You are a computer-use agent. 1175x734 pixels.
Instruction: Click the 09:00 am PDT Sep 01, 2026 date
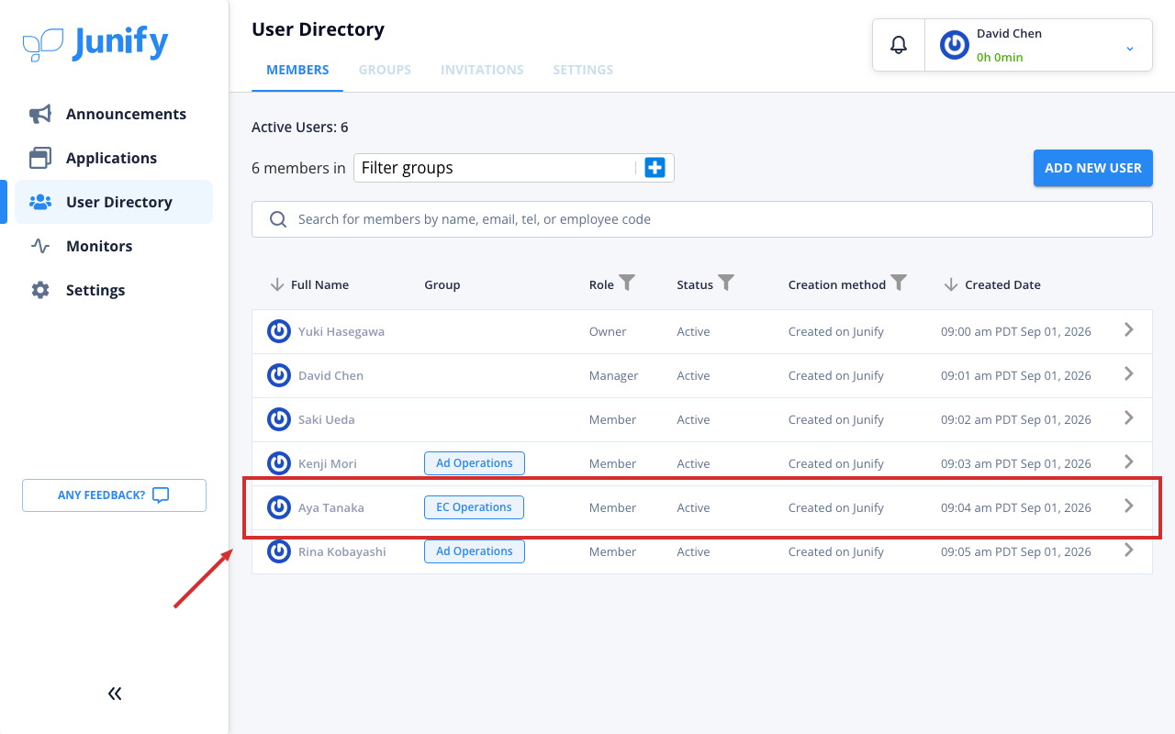[x=1016, y=331]
